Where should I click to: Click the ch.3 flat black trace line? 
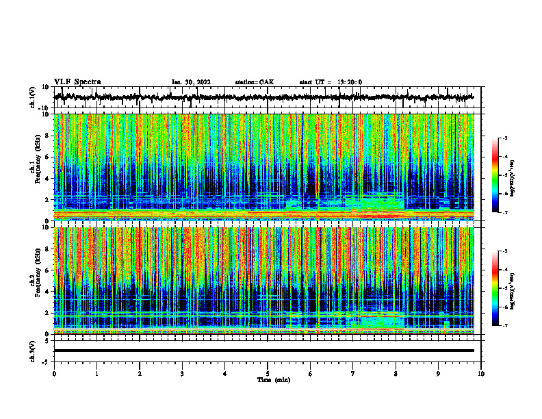(263, 351)
